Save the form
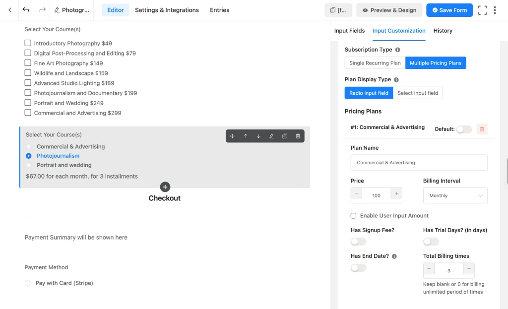 [x=449, y=10]
